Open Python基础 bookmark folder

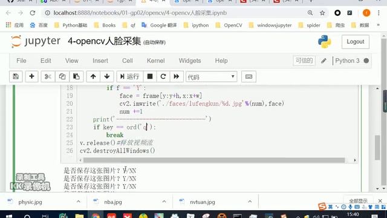(x=71, y=25)
